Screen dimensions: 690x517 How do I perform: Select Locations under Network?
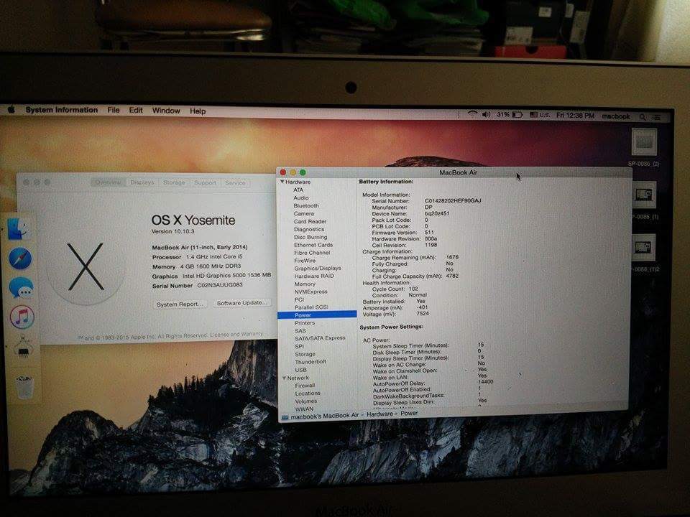coord(308,393)
